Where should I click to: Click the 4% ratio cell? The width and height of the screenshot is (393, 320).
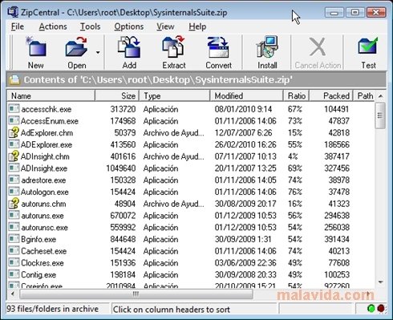click(293, 156)
